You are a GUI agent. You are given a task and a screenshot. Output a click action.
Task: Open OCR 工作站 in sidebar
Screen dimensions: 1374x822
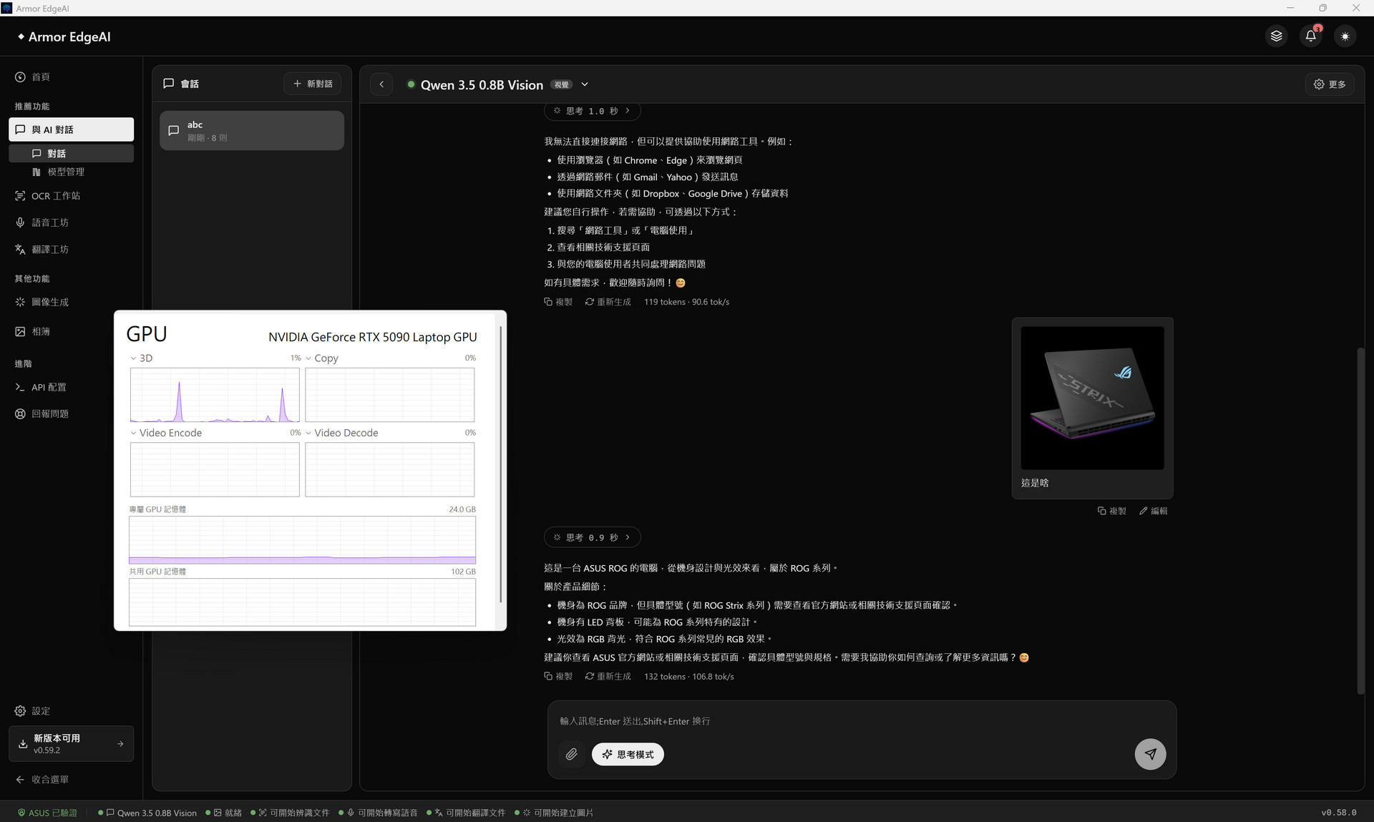pos(72,196)
